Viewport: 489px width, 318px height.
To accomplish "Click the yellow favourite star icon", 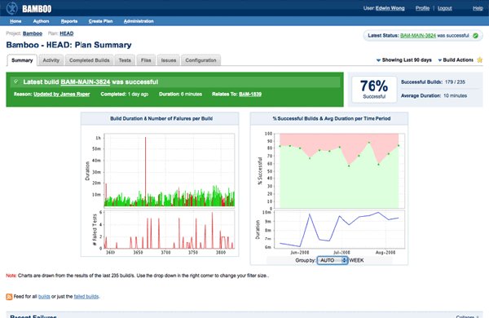I will 480,60.
